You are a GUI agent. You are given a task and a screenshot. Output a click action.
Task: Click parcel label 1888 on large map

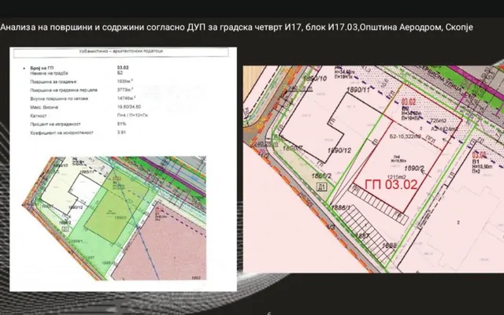[390, 246]
